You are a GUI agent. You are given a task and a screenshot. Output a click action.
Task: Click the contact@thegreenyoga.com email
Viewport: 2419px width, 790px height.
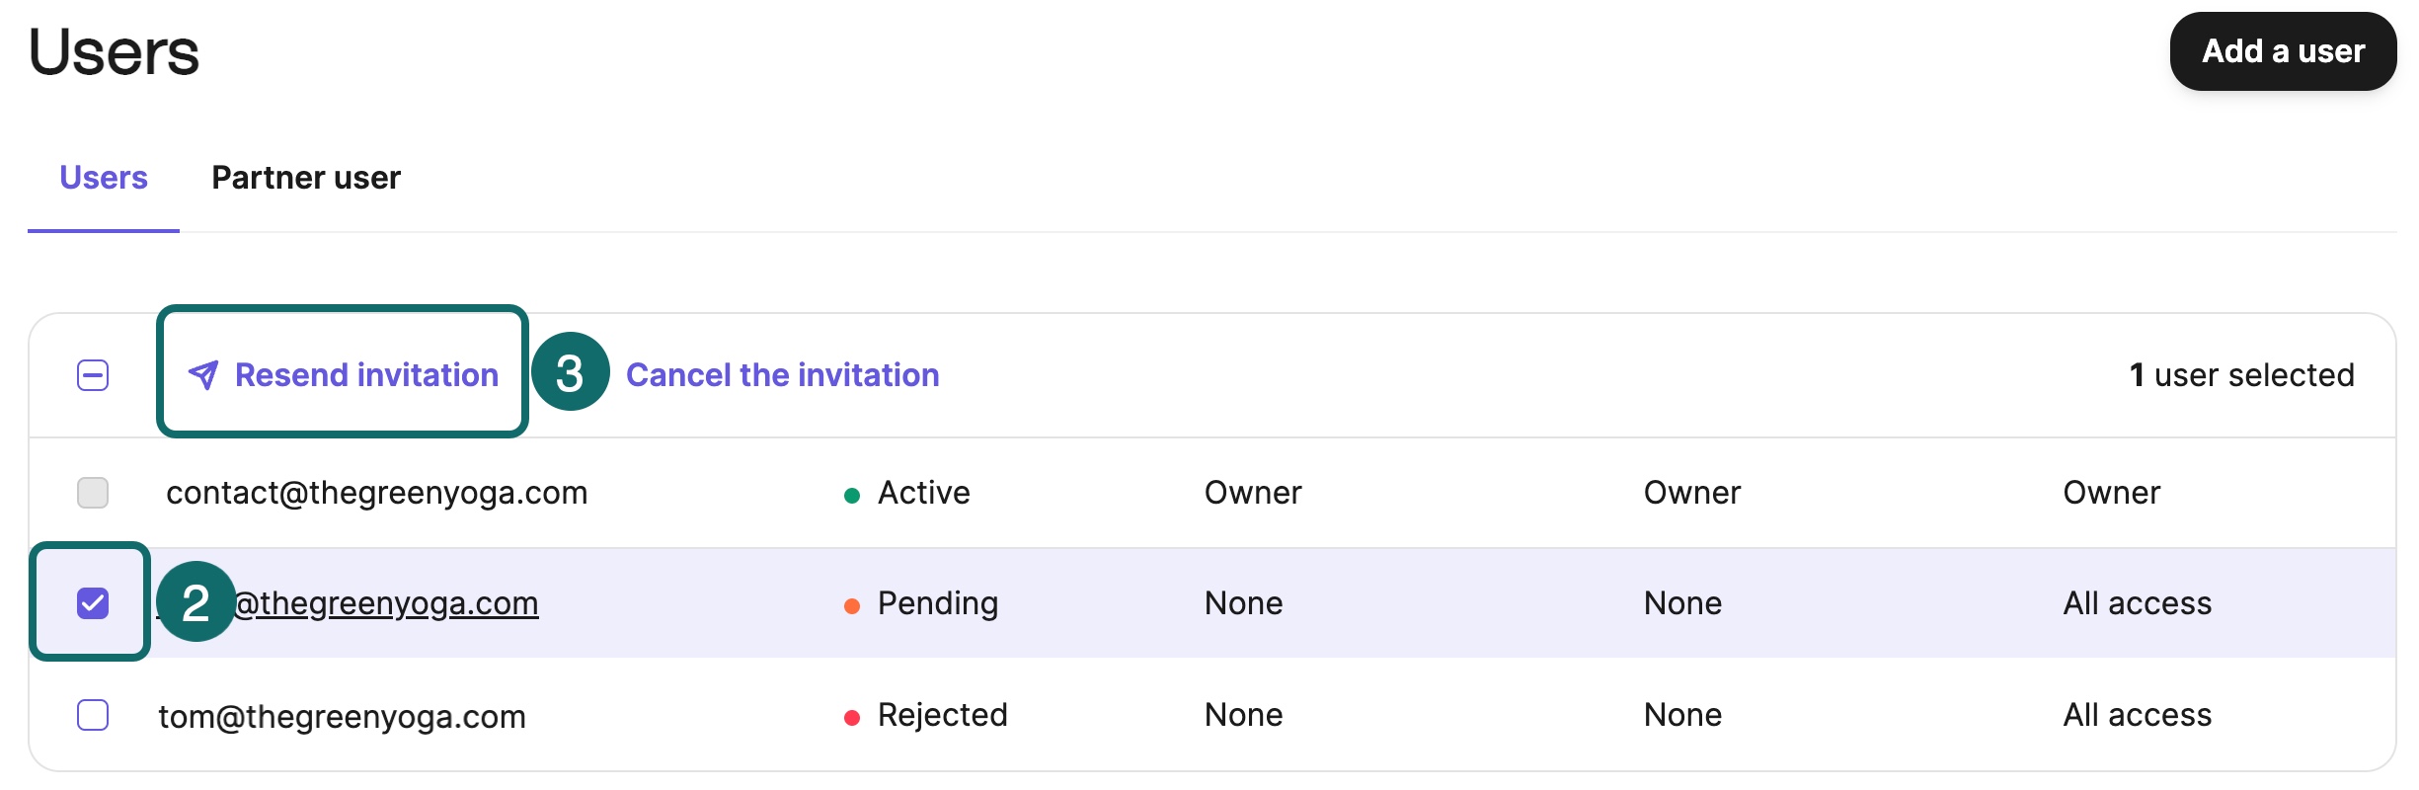pyautogui.click(x=376, y=493)
